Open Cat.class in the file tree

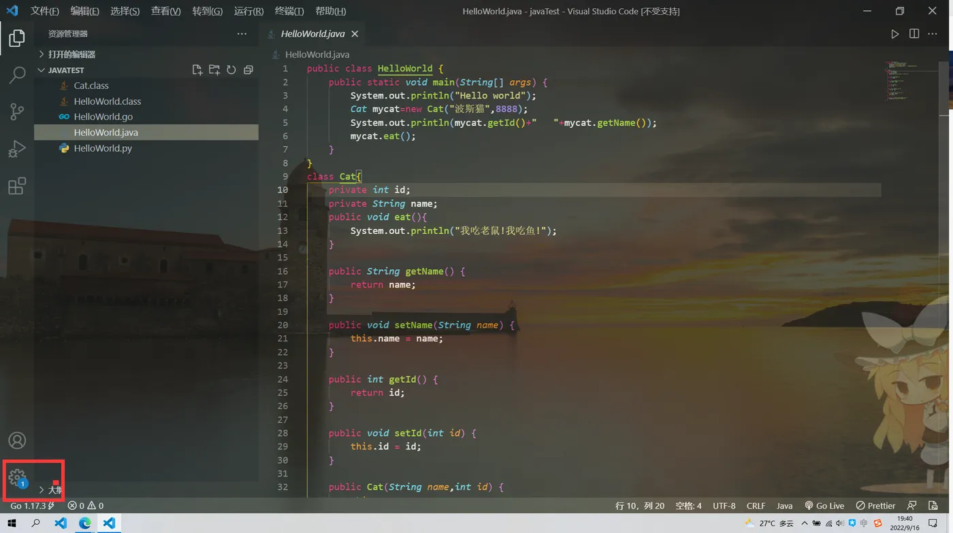[x=146, y=86]
